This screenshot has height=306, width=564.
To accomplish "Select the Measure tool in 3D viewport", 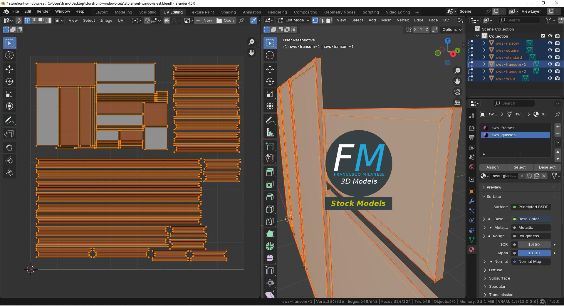I will (270, 133).
